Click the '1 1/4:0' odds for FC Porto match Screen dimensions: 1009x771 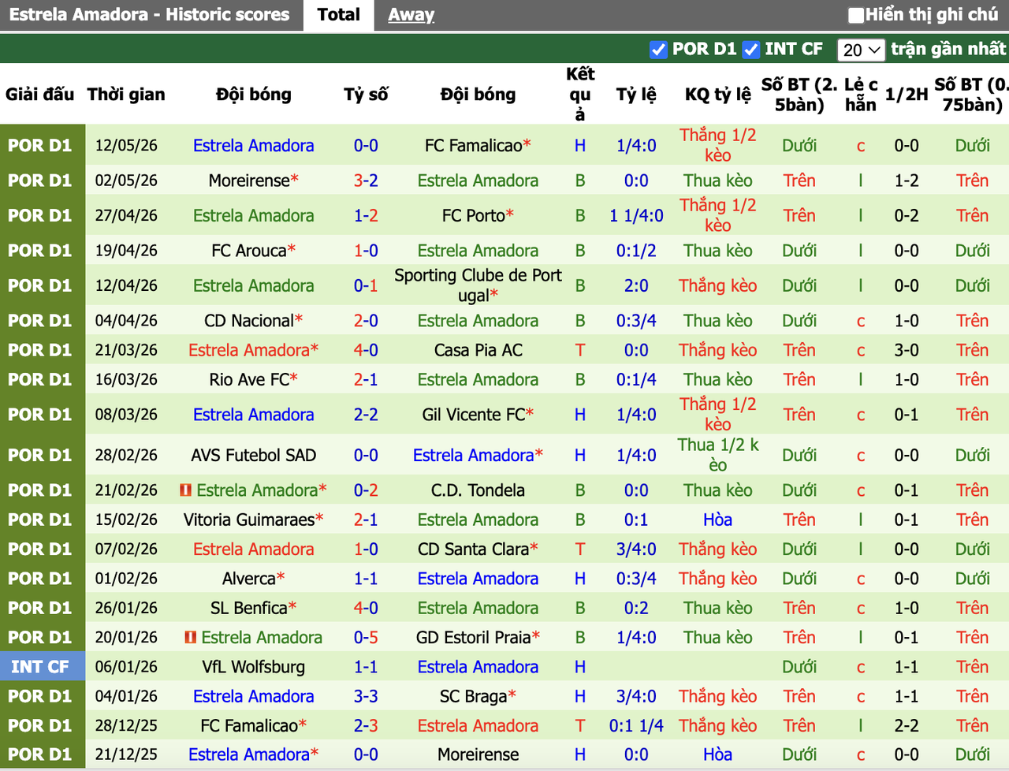click(636, 215)
